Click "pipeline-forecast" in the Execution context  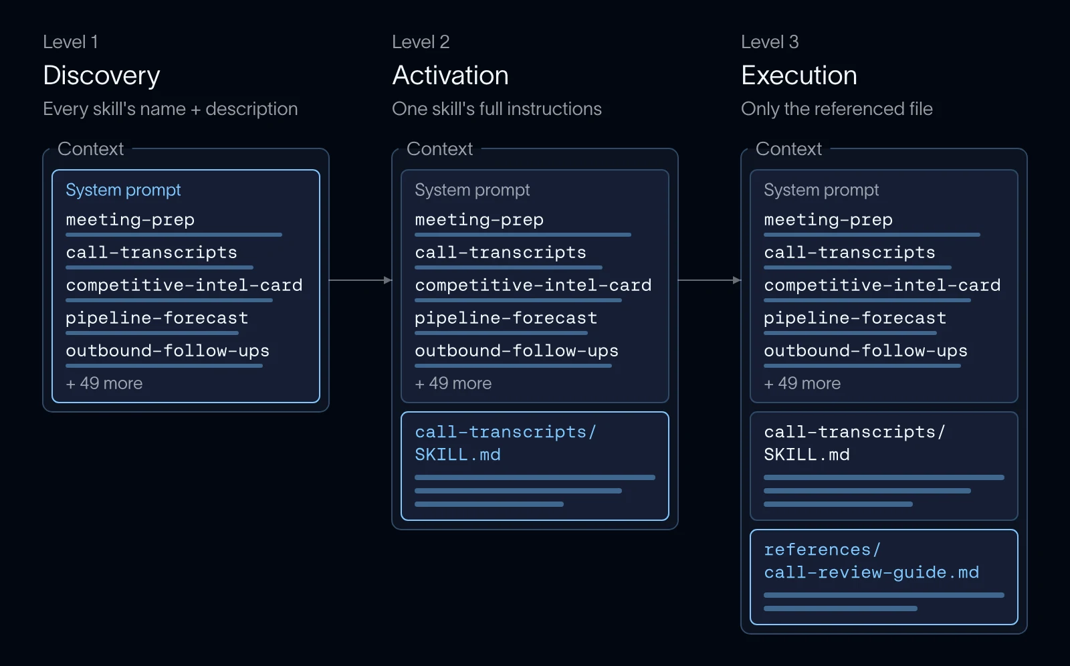(x=855, y=318)
